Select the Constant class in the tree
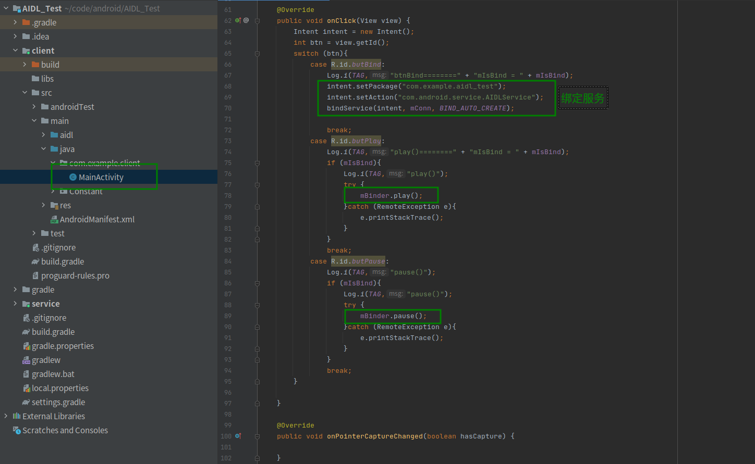The height and width of the screenshot is (464, 755). click(x=86, y=191)
